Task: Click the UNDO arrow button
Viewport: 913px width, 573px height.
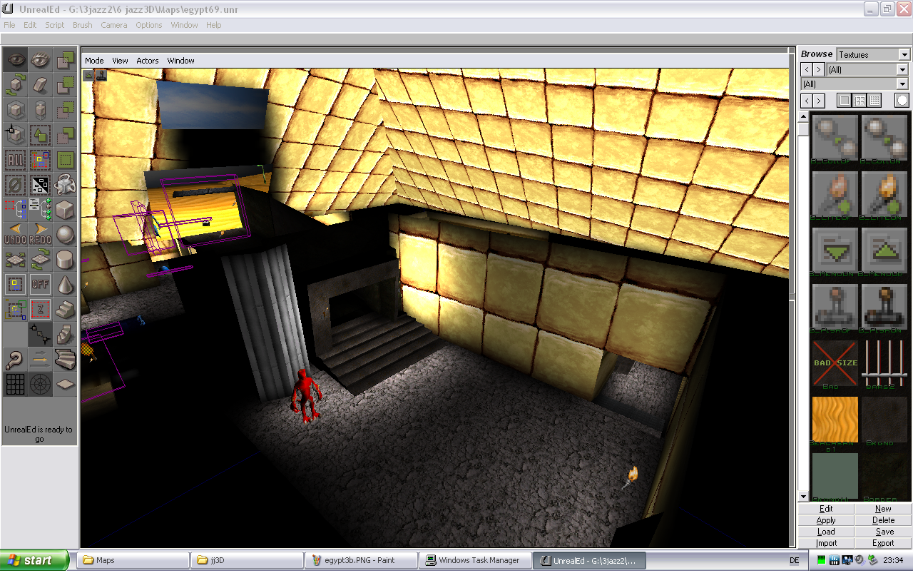Action: coord(16,235)
